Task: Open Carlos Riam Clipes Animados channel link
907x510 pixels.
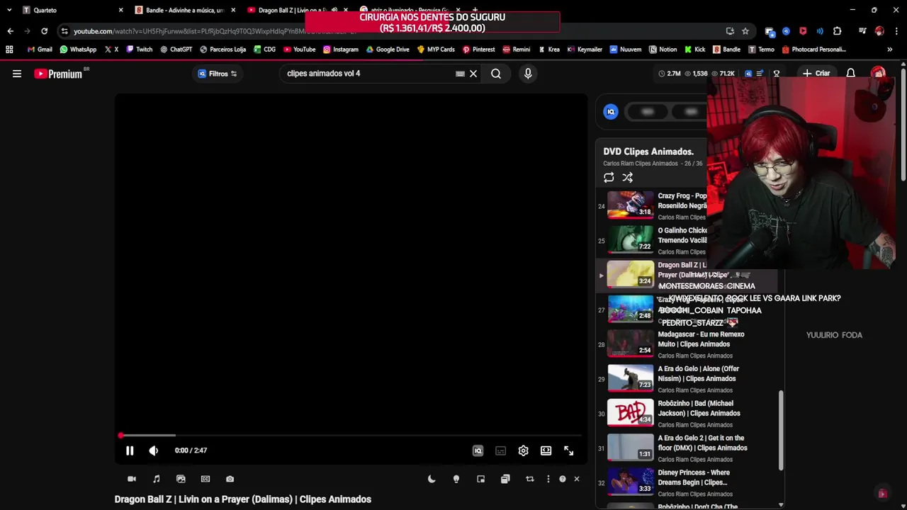Action: point(641,164)
